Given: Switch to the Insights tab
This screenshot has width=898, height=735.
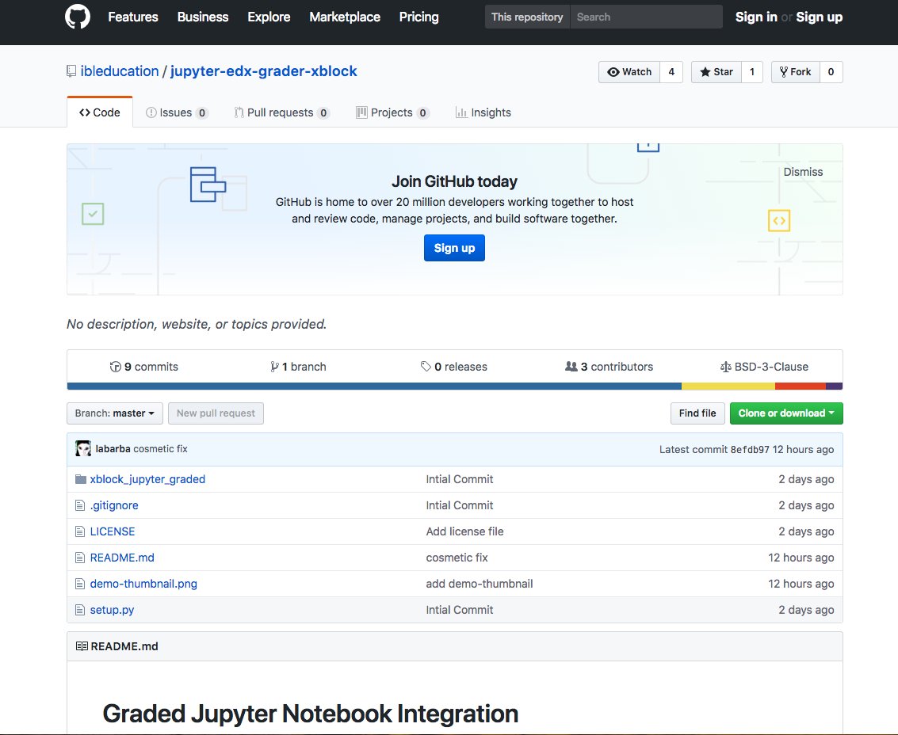Looking at the screenshot, I should coord(483,112).
